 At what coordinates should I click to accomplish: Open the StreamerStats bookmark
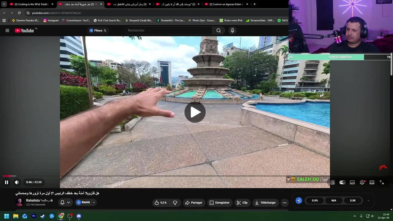click(260, 21)
